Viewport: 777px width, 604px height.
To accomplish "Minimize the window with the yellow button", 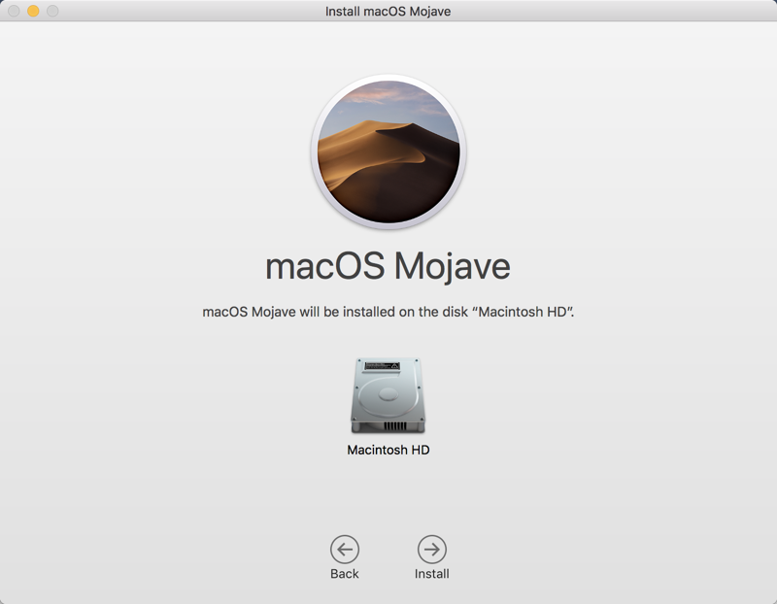I will pos(33,12).
